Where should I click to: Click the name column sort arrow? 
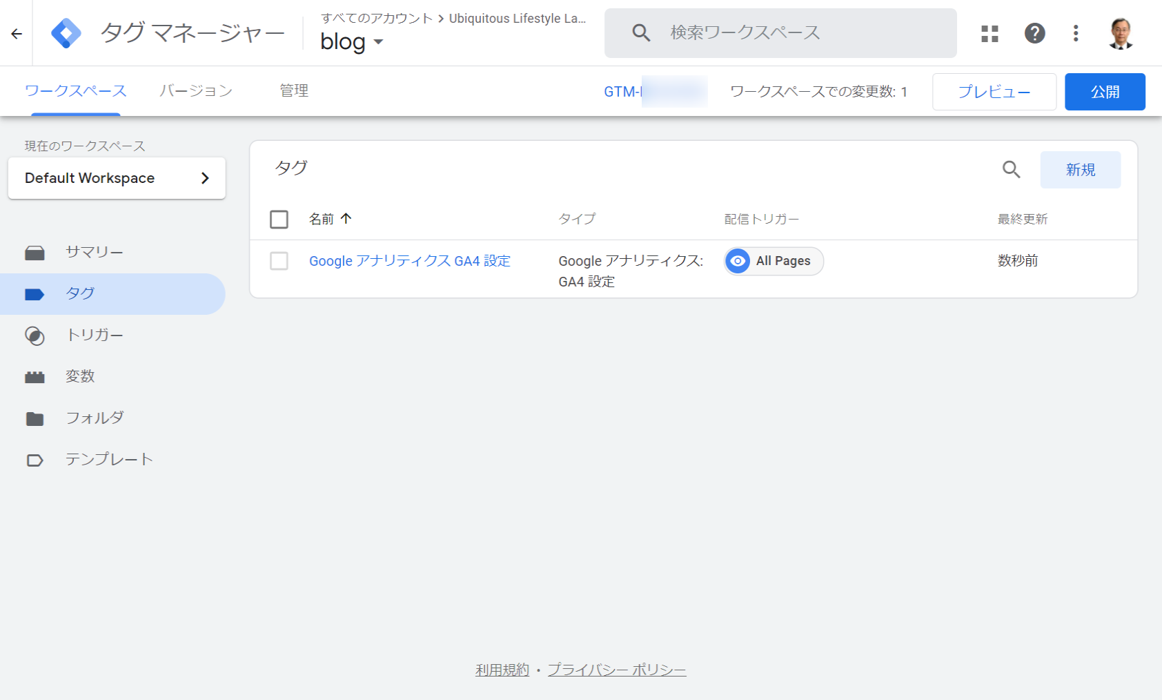coord(346,218)
